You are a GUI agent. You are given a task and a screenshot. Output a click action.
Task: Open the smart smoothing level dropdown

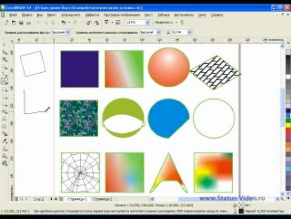[x=158, y=32]
